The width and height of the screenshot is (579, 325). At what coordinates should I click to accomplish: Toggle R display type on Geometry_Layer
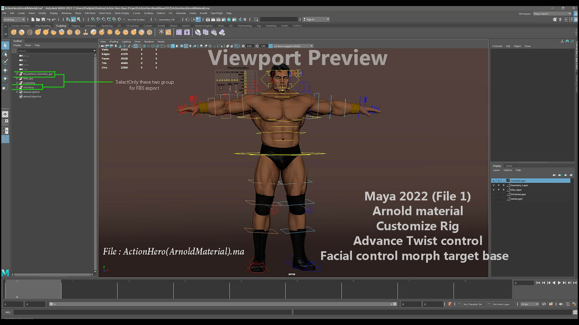click(503, 185)
